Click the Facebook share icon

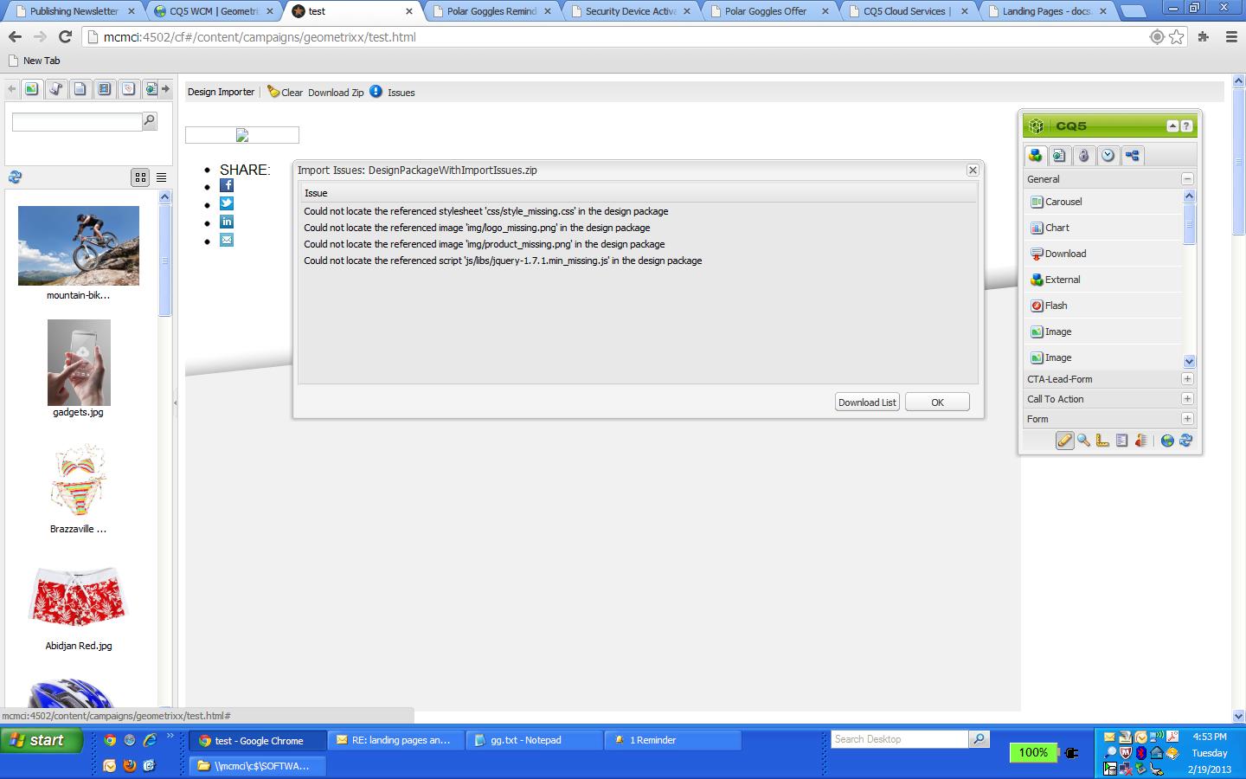[227, 185]
